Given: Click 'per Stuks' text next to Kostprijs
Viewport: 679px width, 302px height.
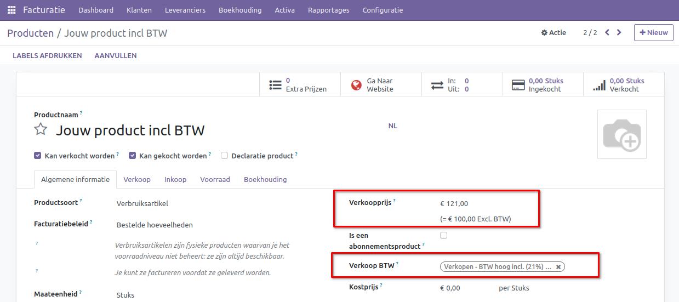Looking at the screenshot, I should coord(514,288).
